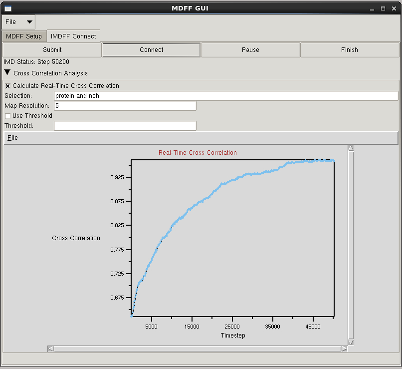Disable Calculate Real-Time Cross Correlation checkbox
This screenshot has height=369, width=402.
[x=8, y=86]
